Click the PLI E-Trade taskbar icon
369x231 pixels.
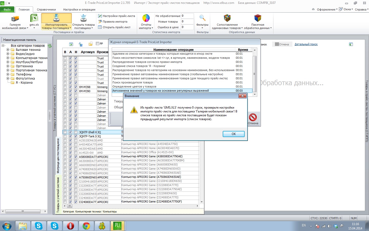118,226
